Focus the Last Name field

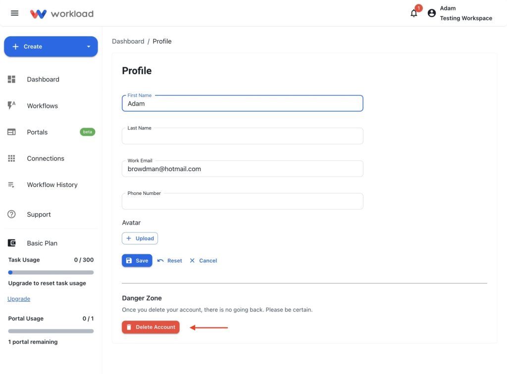pos(243,136)
